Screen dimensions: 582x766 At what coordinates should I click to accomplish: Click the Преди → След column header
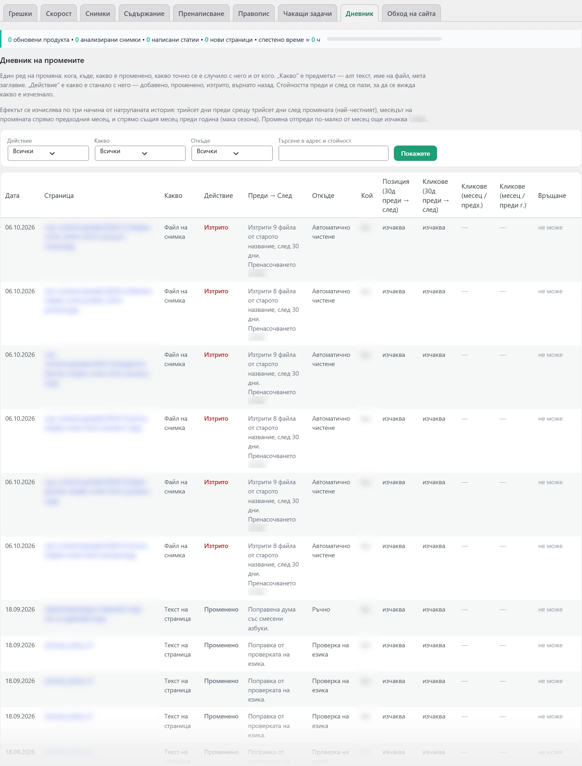(270, 195)
